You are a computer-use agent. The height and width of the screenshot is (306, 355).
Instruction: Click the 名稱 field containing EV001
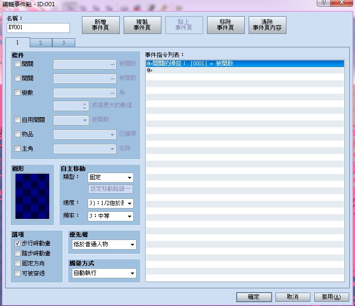point(38,28)
